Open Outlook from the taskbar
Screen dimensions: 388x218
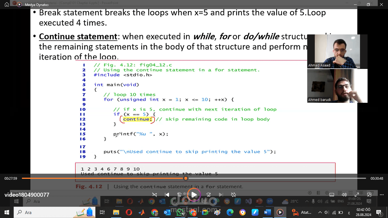coord(167,212)
